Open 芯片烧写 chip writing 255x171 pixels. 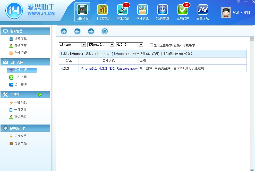[20, 136]
